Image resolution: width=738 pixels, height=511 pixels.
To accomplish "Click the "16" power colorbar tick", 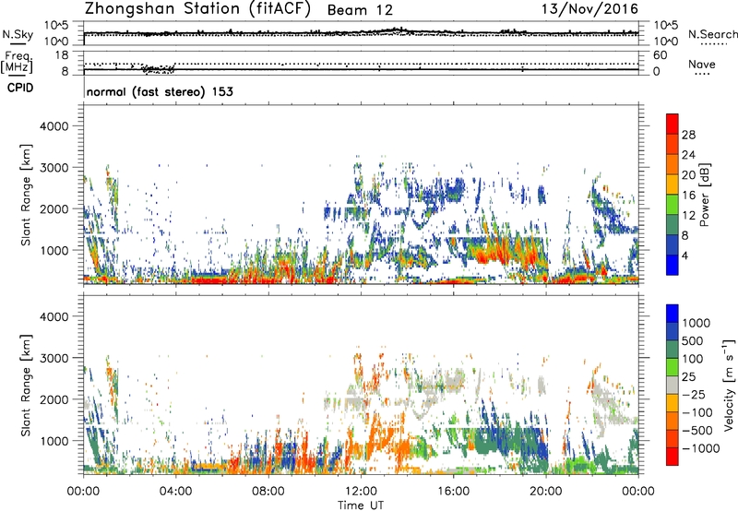I will pyautogui.click(x=688, y=196).
